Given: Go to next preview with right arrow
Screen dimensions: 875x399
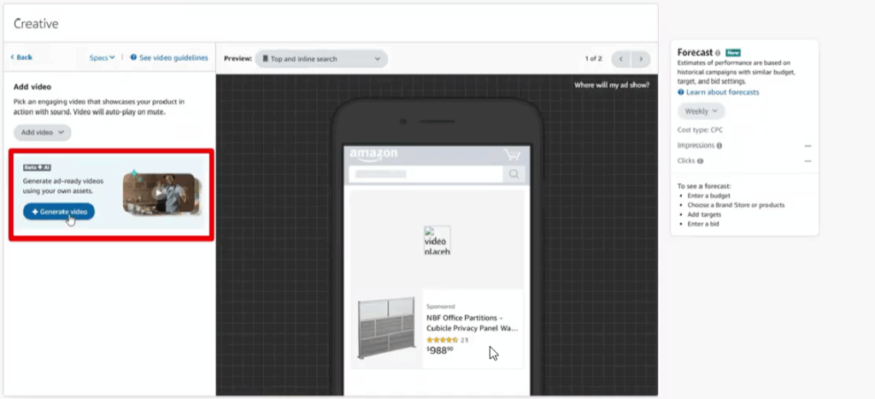Looking at the screenshot, I should tap(641, 59).
